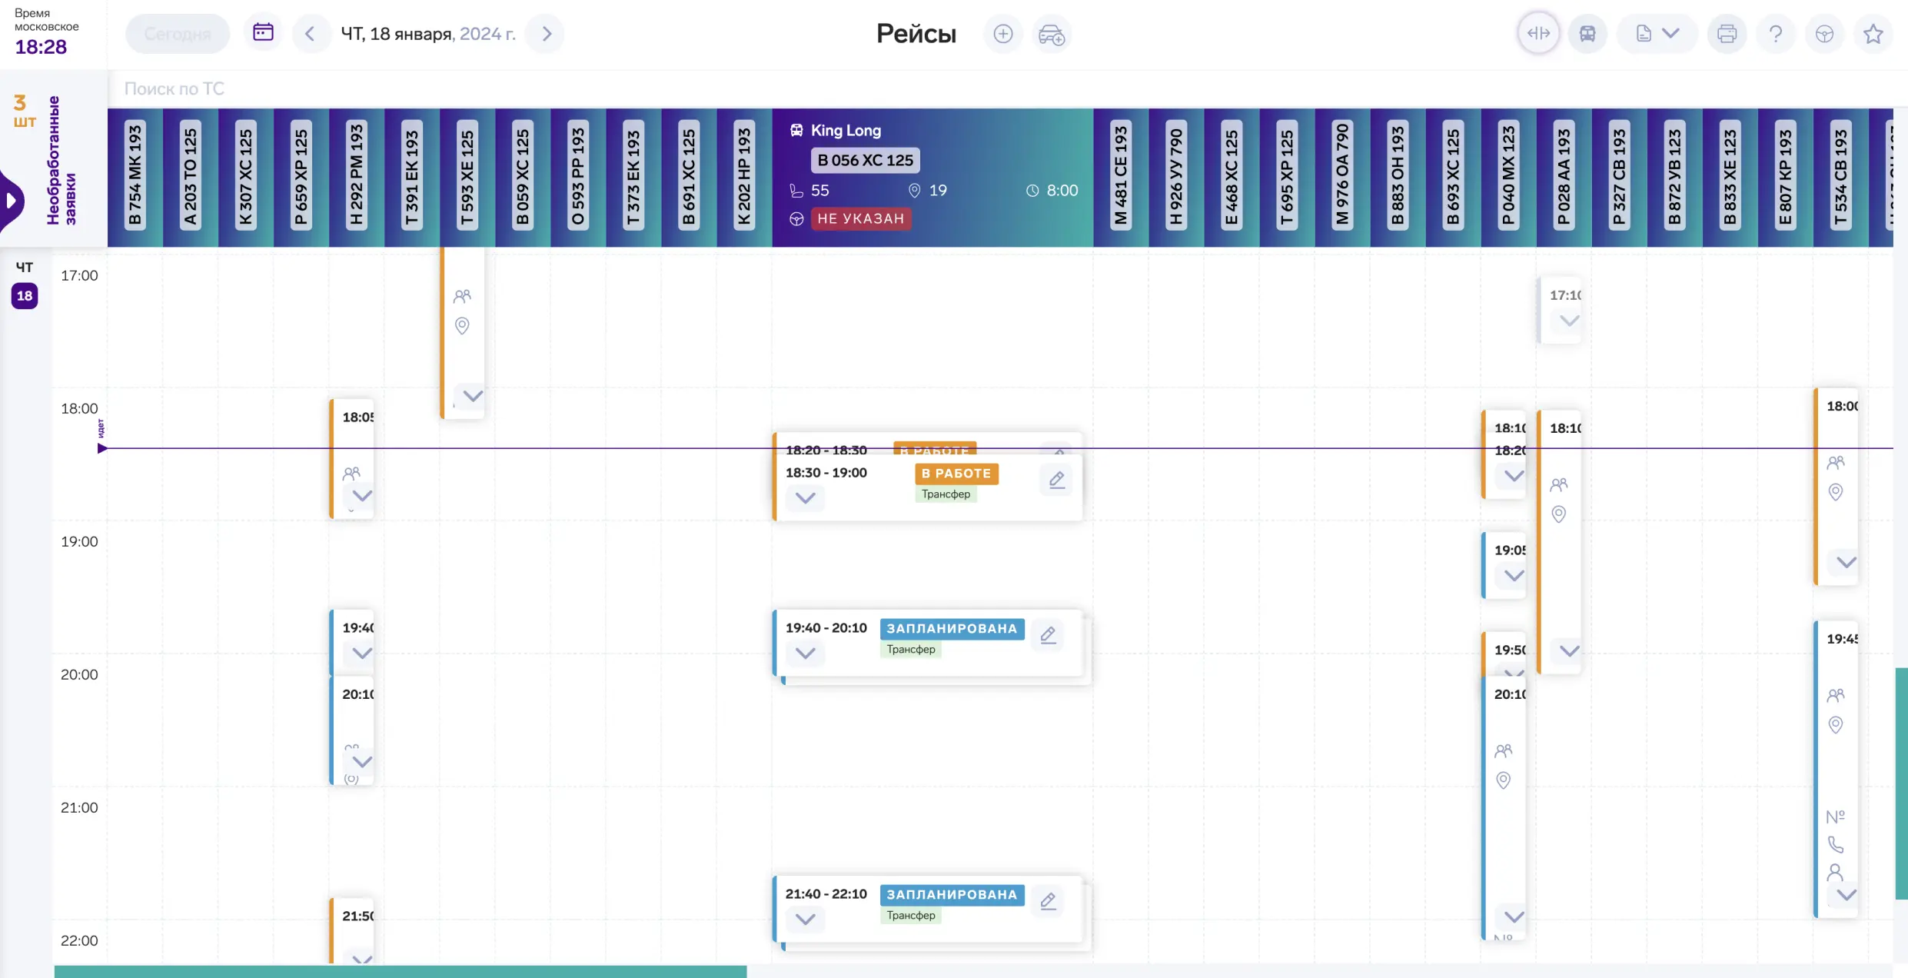Expand trip card in Т 593 ХЕ column
The width and height of the screenshot is (1908, 978).
click(x=473, y=396)
